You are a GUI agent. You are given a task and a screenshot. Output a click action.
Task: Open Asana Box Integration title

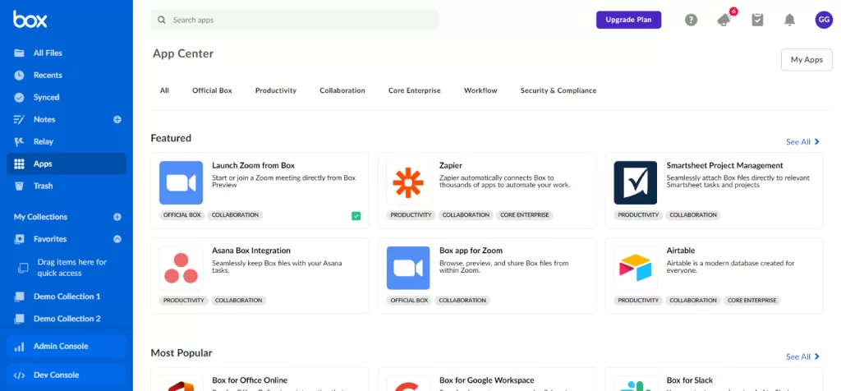[251, 251]
